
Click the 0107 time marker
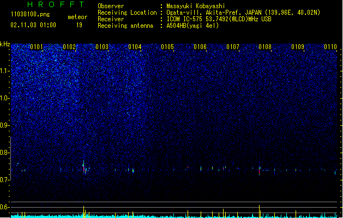tap(233, 47)
